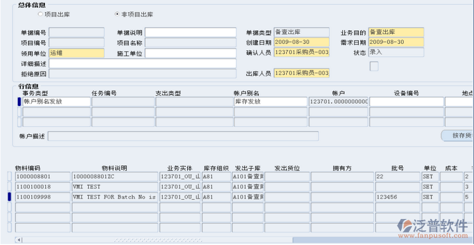The image size is (474, 245).
Task: Click 业务实体 cell in the 1000008801 row
Action: (x=180, y=177)
